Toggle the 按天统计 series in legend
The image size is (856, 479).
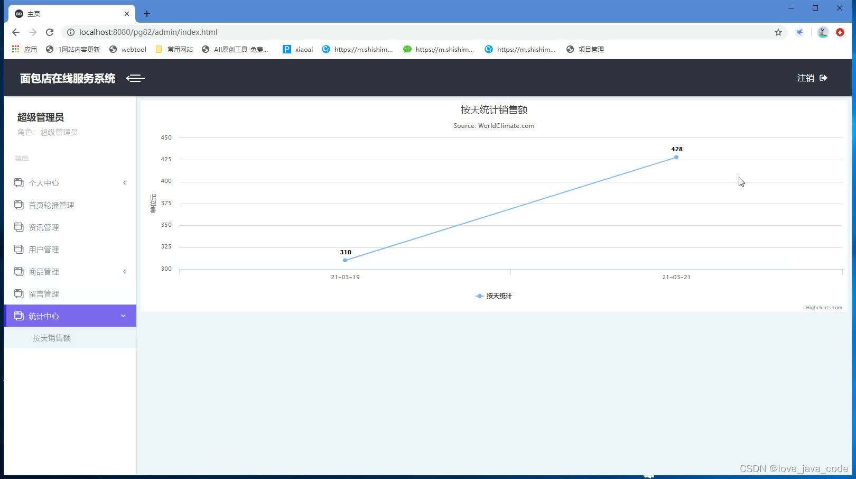tap(494, 296)
